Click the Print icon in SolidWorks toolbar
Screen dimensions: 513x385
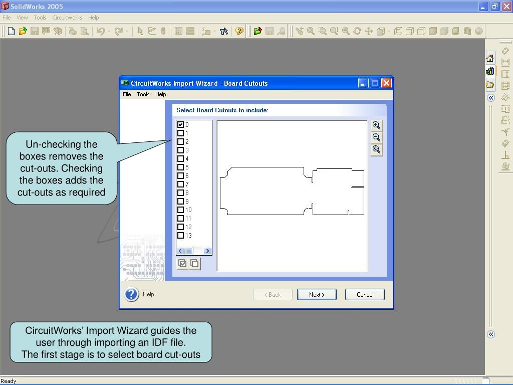tap(73, 31)
